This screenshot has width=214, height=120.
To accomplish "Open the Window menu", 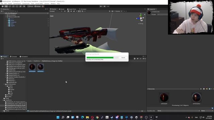I will click(53, 4).
